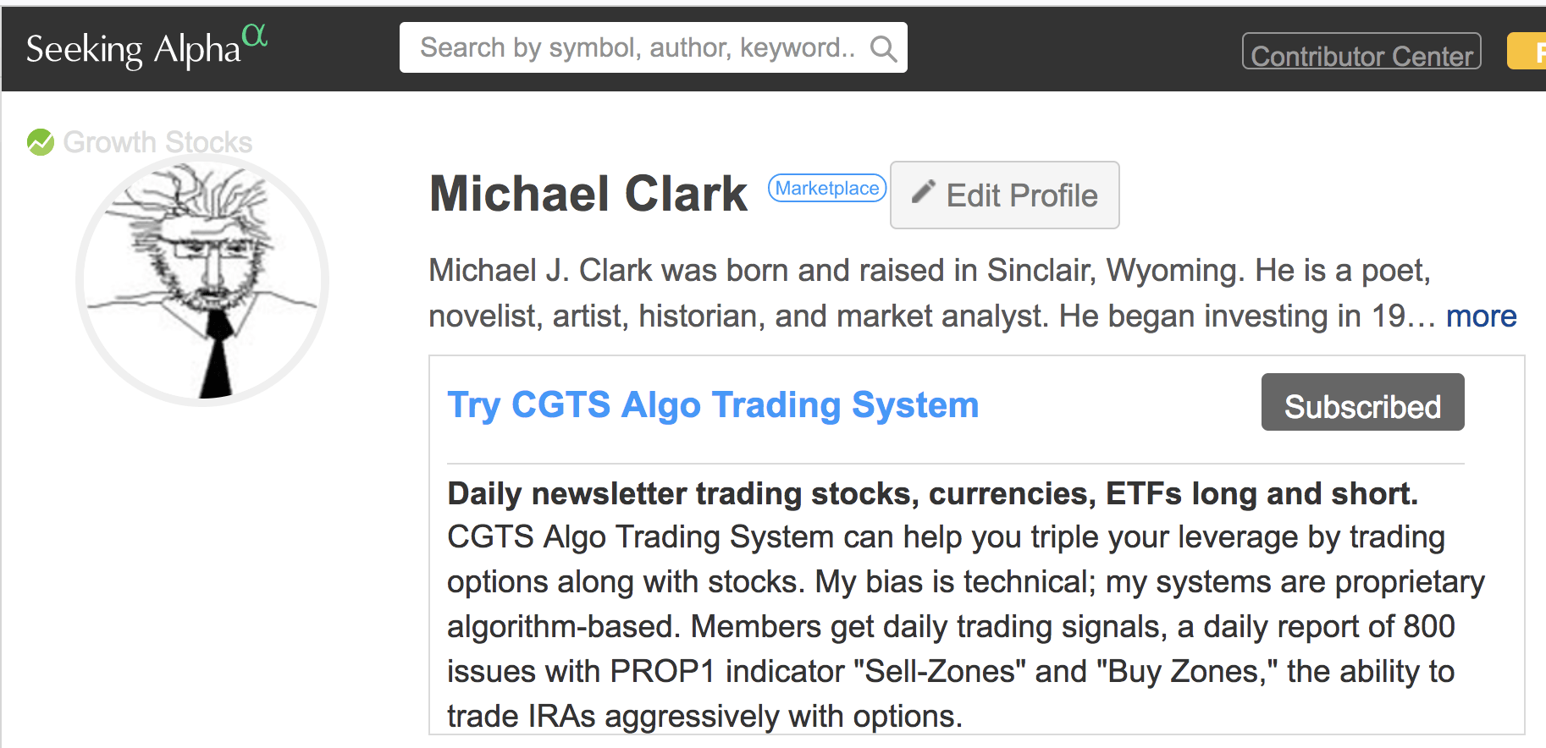Open Michael Clark's sketched avatar picture
The height and width of the screenshot is (748, 1546).
click(202, 280)
